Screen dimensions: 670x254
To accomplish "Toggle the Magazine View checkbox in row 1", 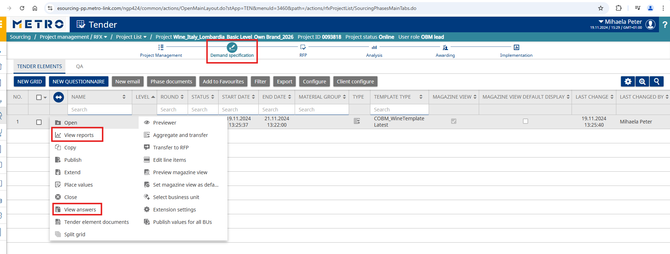I will click(x=454, y=121).
